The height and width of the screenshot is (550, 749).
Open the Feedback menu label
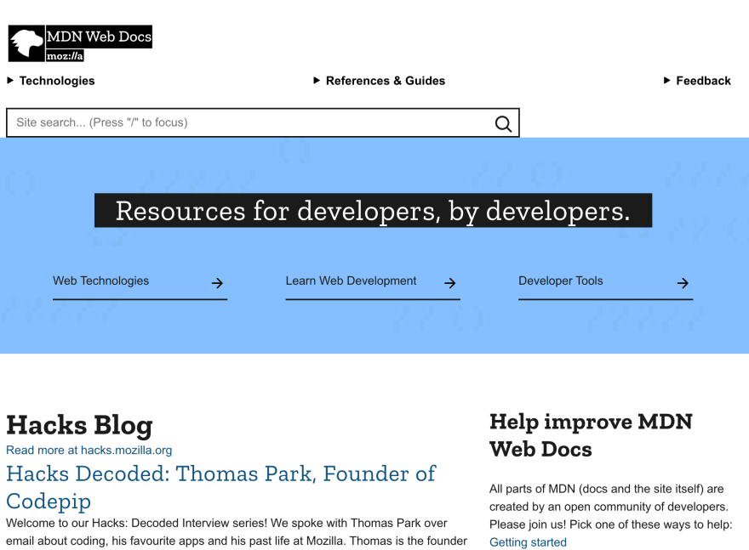tap(704, 81)
